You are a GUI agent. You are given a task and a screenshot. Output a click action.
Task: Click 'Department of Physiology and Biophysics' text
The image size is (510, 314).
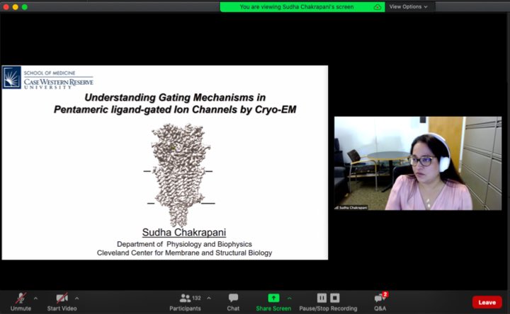pyautogui.click(x=184, y=244)
